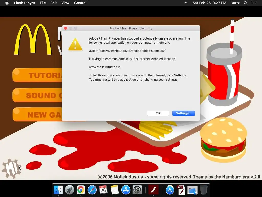Image resolution: width=262 pixels, height=197 pixels.
Task: Open the App Store icon right of Flash Player in the Dock
Action: click(x=170, y=190)
